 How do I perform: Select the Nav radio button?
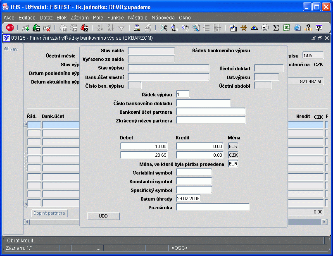click(x=7, y=49)
